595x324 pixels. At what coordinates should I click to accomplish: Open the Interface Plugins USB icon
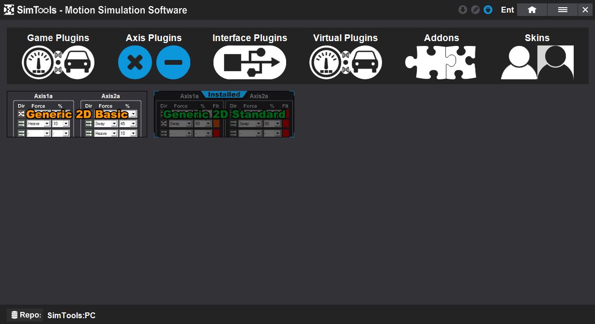click(250, 62)
